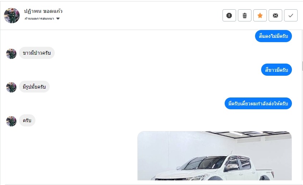Select the มีรูปมั้ยครับ received message bubble
Screen dimensions: 303x185
(x=34, y=87)
